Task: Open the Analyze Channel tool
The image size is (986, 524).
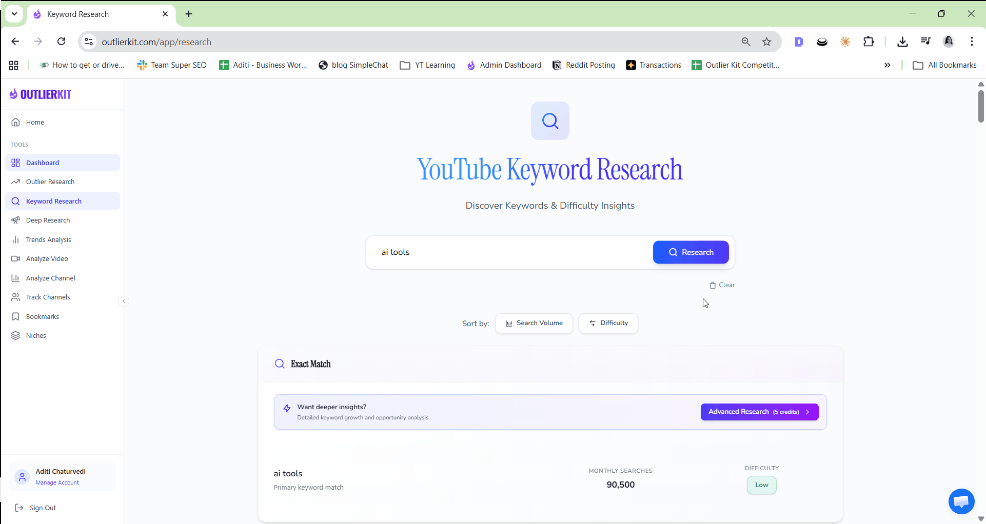Action: point(50,278)
